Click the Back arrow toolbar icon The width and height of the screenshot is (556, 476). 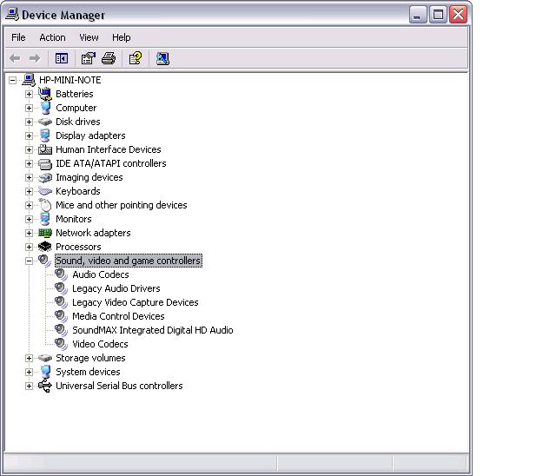15,58
